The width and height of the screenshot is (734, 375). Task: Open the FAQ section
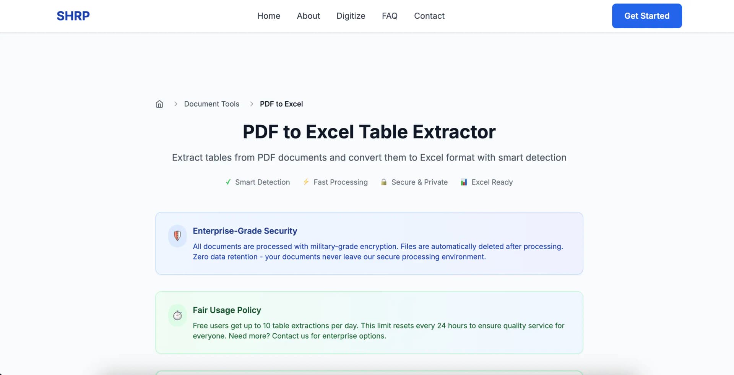(390, 16)
